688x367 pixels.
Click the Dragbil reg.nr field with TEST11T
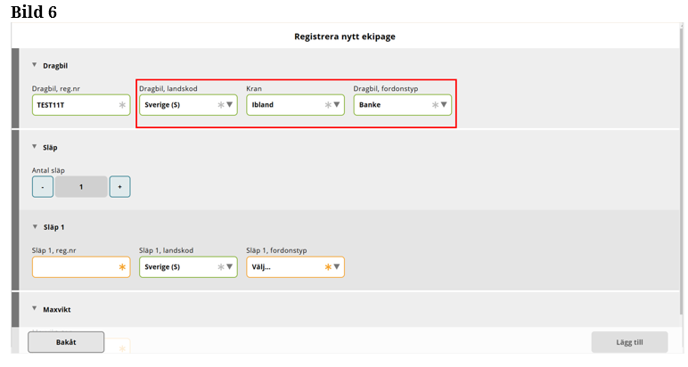click(76, 104)
